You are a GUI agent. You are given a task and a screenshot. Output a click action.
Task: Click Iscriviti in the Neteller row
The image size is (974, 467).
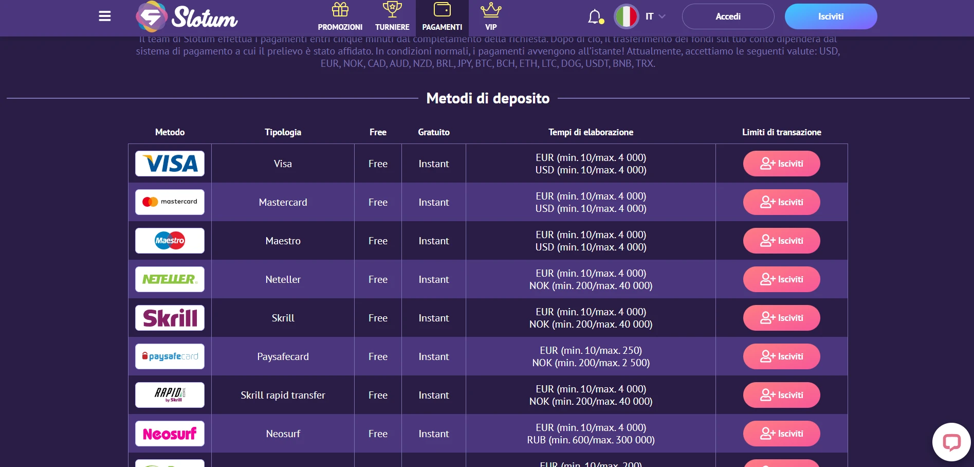pos(781,279)
